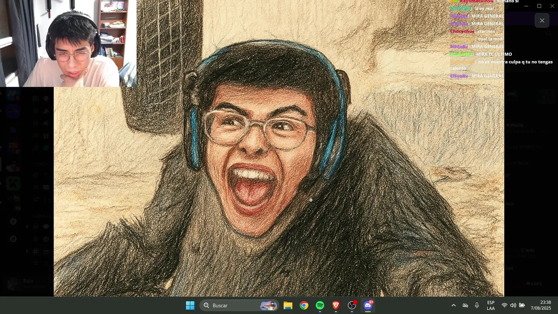
Task: Click the battery status tray icon
Action: pyautogui.click(x=522, y=305)
